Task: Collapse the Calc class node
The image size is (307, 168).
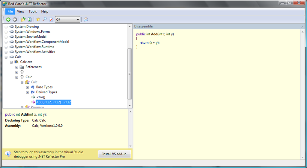Action: pyautogui.click(x=22, y=82)
